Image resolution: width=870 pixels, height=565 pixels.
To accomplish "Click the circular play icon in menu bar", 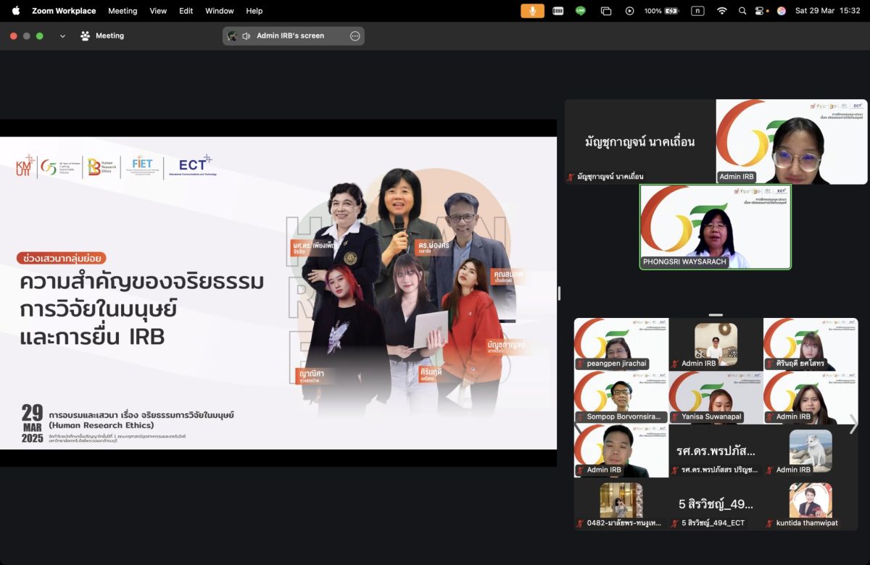I will tap(629, 11).
